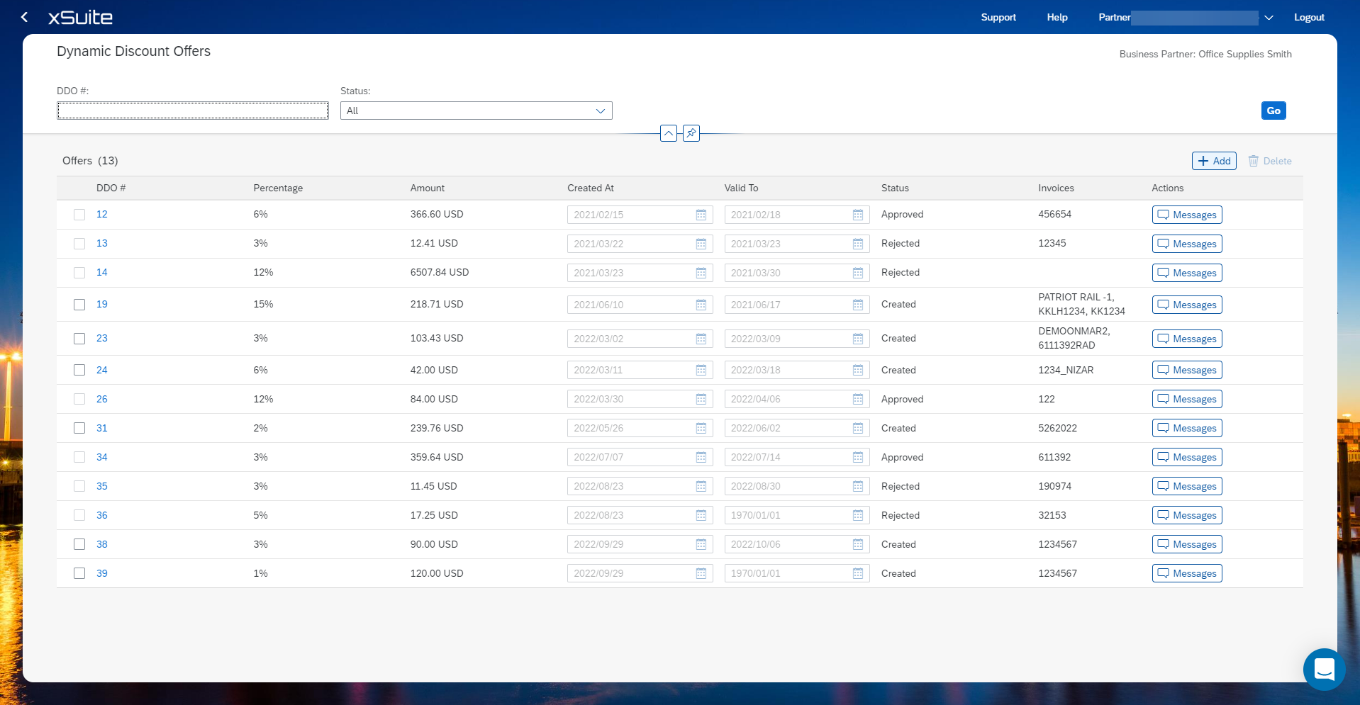This screenshot has width=1360, height=705.
Task: Tick the checkbox for DDO 38
Action: coord(79,544)
